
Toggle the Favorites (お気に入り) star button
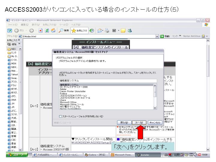(x=79, y=30)
